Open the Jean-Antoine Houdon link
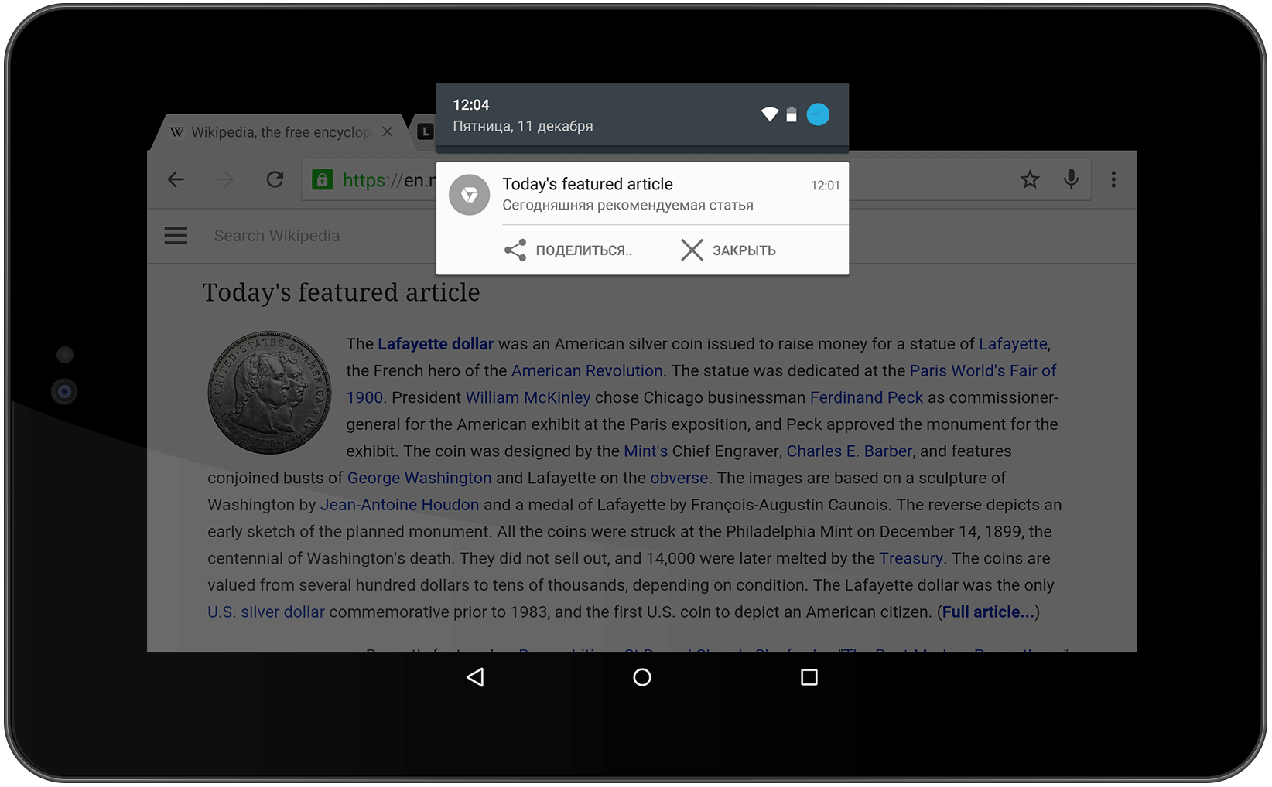This screenshot has height=787, width=1272. click(x=400, y=505)
